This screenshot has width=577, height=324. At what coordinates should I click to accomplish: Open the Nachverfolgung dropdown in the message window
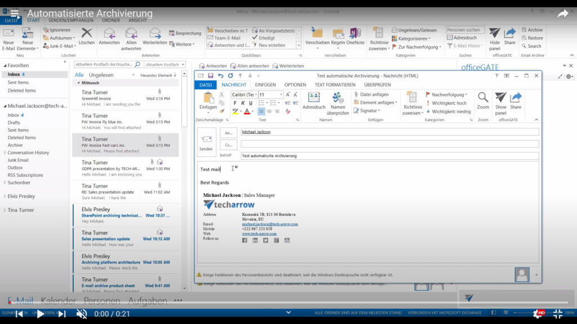tap(447, 94)
